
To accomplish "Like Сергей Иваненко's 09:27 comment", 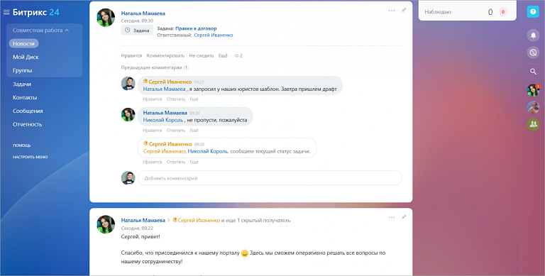I will tap(153, 99).
